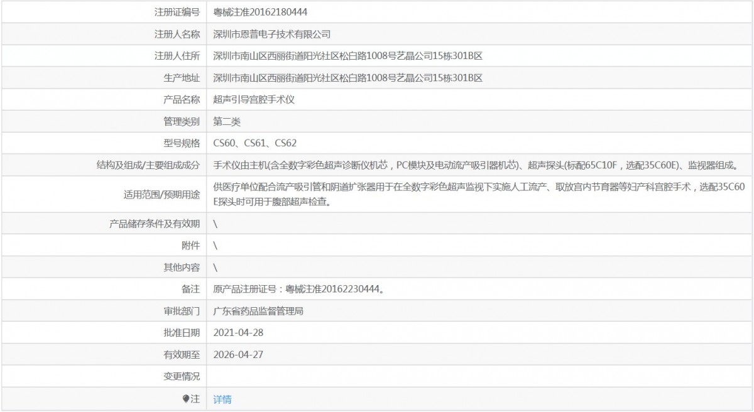Open the 详情 link in the 注 row
Viewport: 754px width, 412px height.
click(x=222, y=399)
